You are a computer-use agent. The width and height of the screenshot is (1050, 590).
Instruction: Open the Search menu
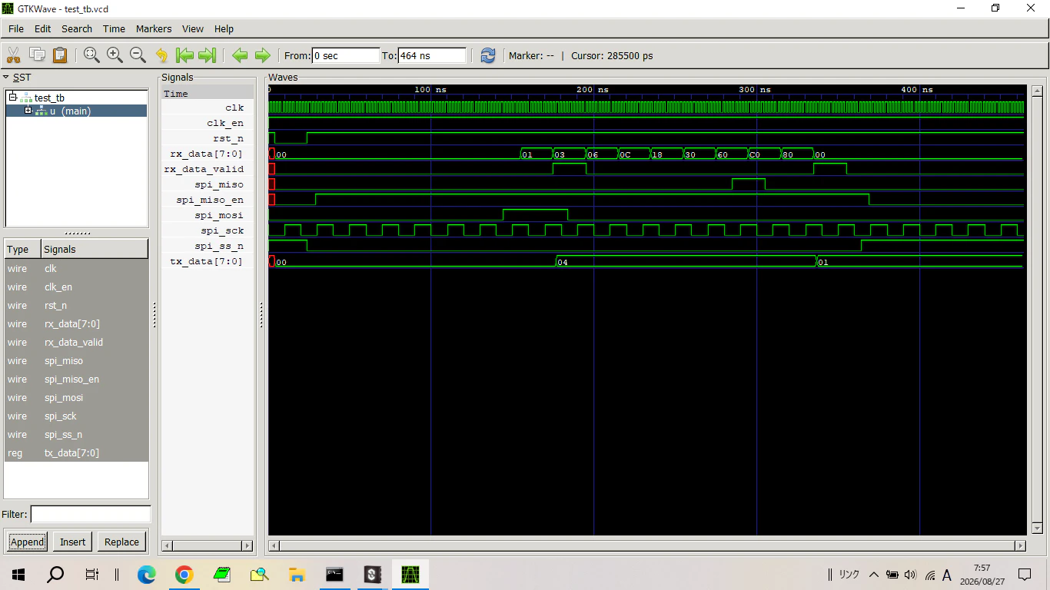(77, 28)
